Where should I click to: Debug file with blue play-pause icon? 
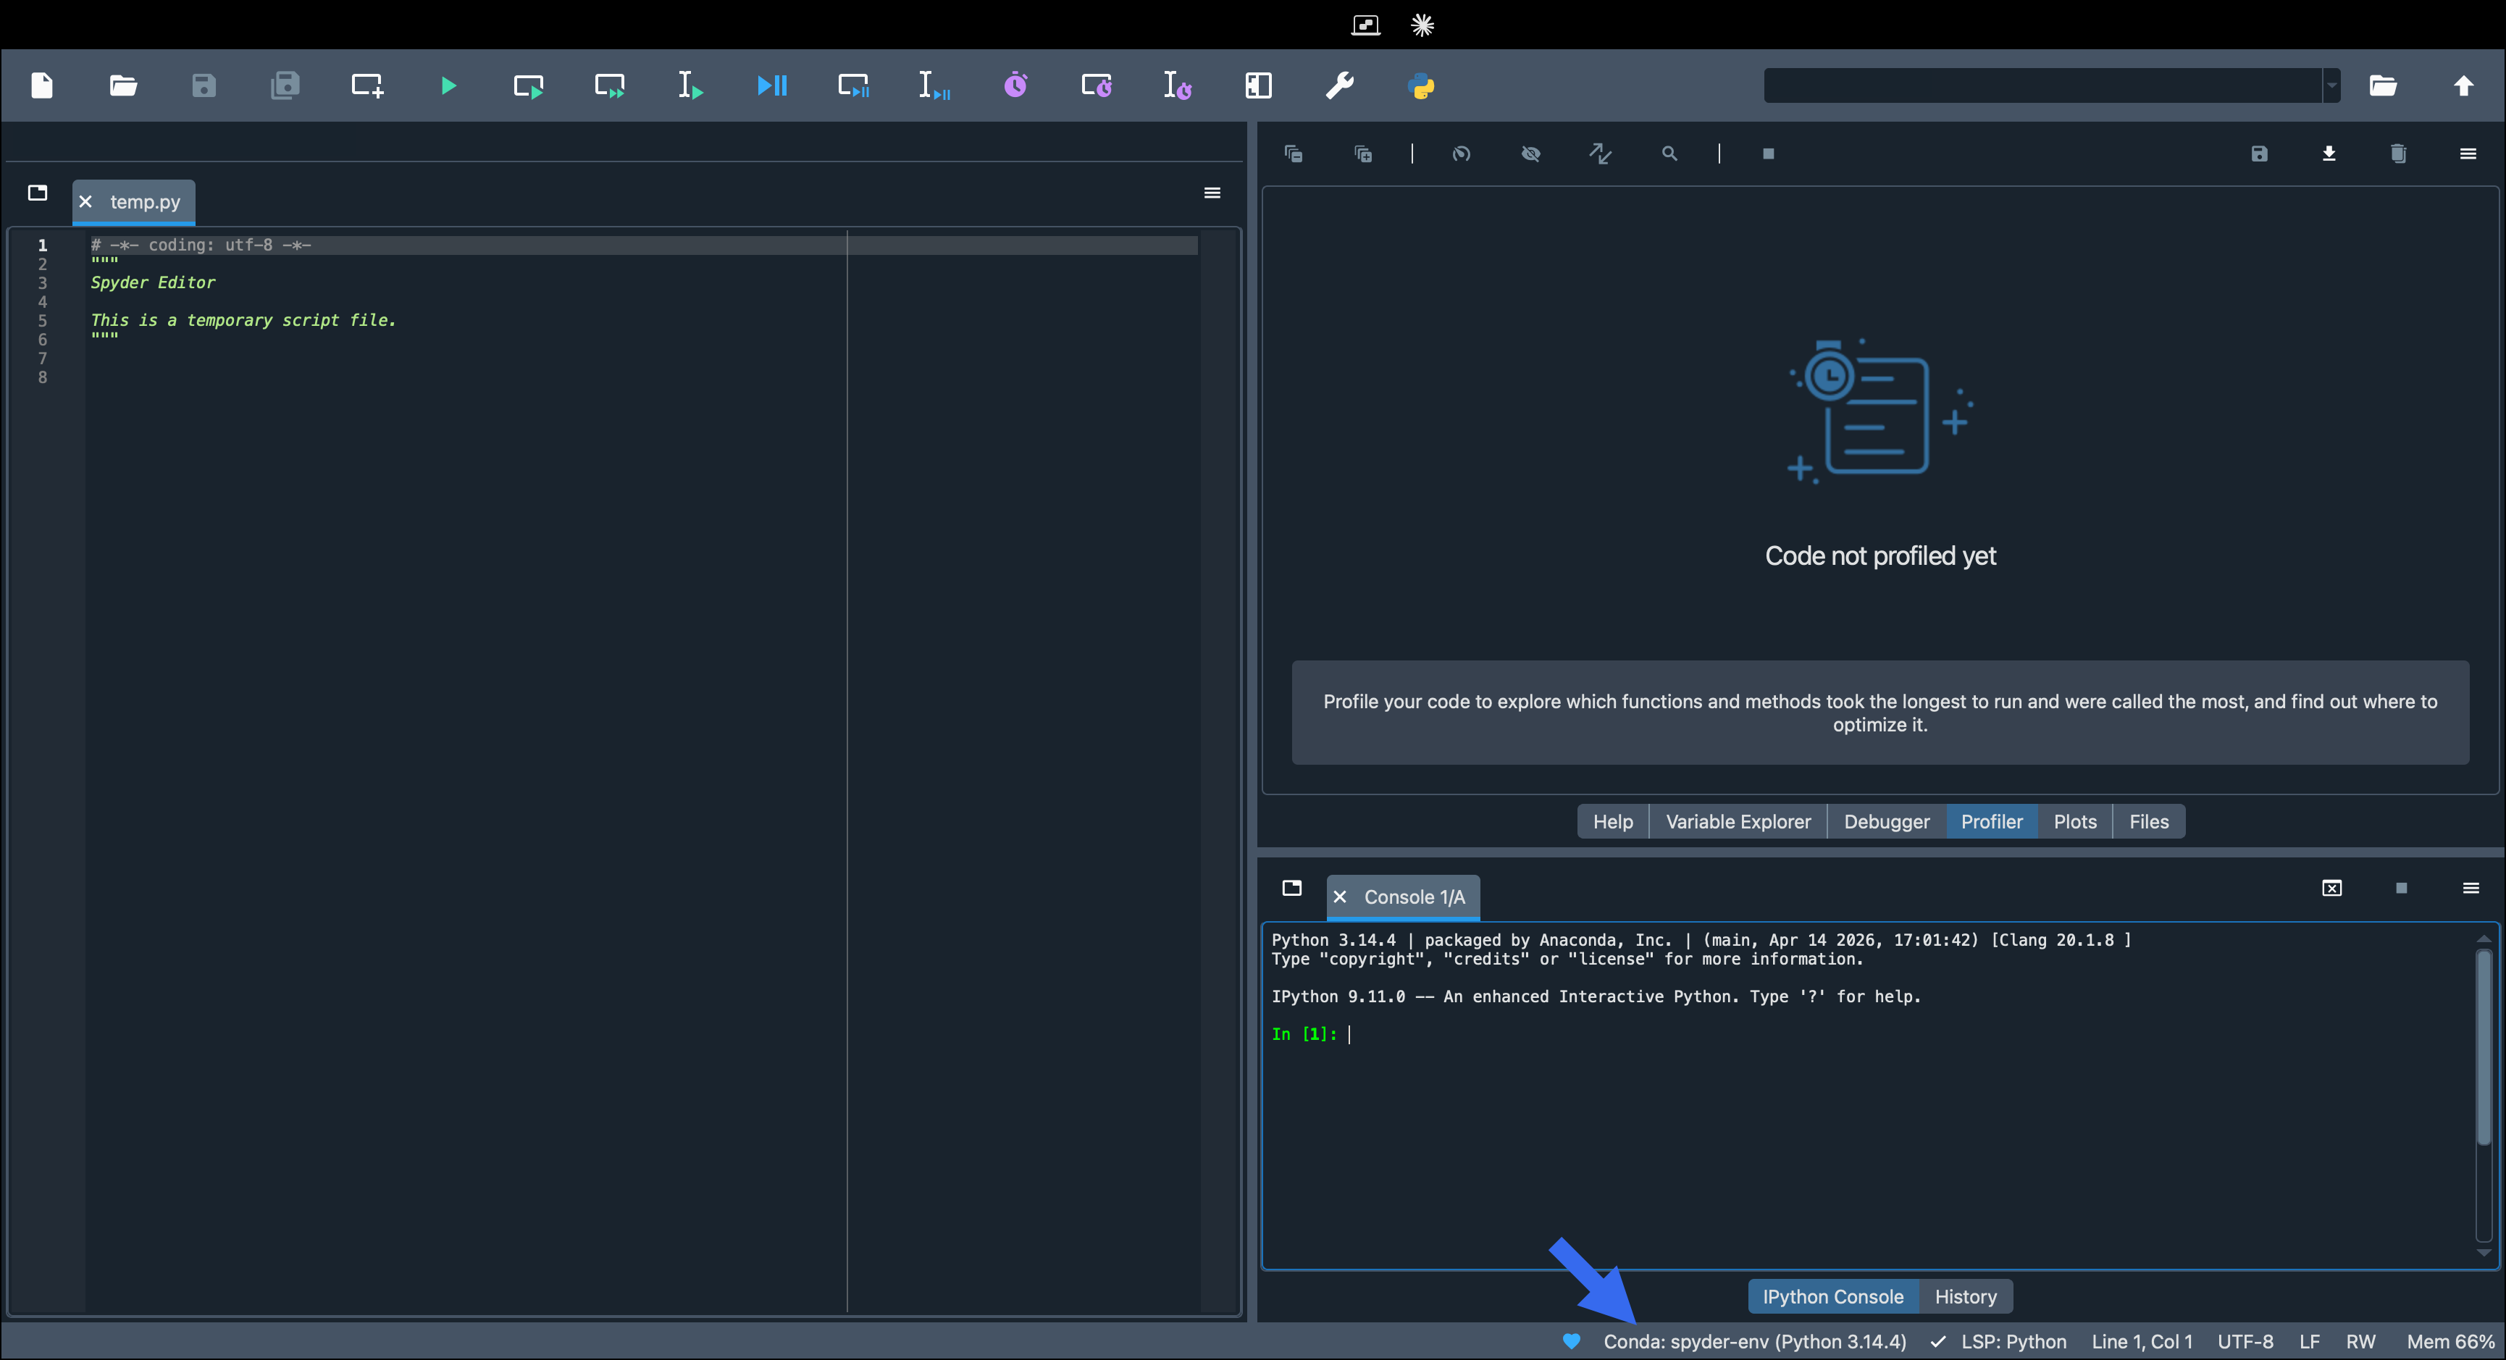tap(772, 85)
